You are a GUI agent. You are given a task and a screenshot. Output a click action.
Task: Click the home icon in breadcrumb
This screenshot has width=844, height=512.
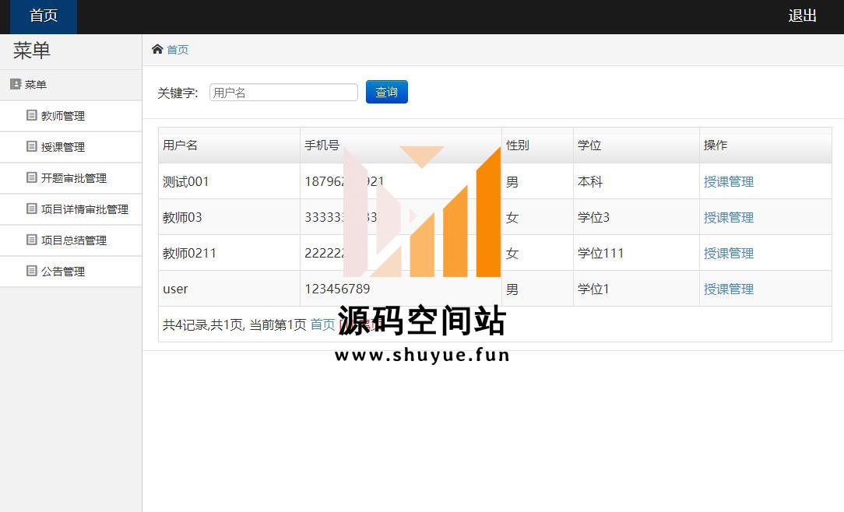[157, 50]
